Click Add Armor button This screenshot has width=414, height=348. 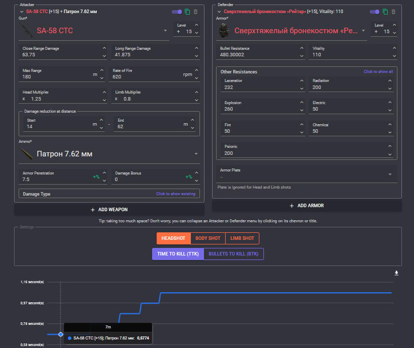click(x=307, y=206)
